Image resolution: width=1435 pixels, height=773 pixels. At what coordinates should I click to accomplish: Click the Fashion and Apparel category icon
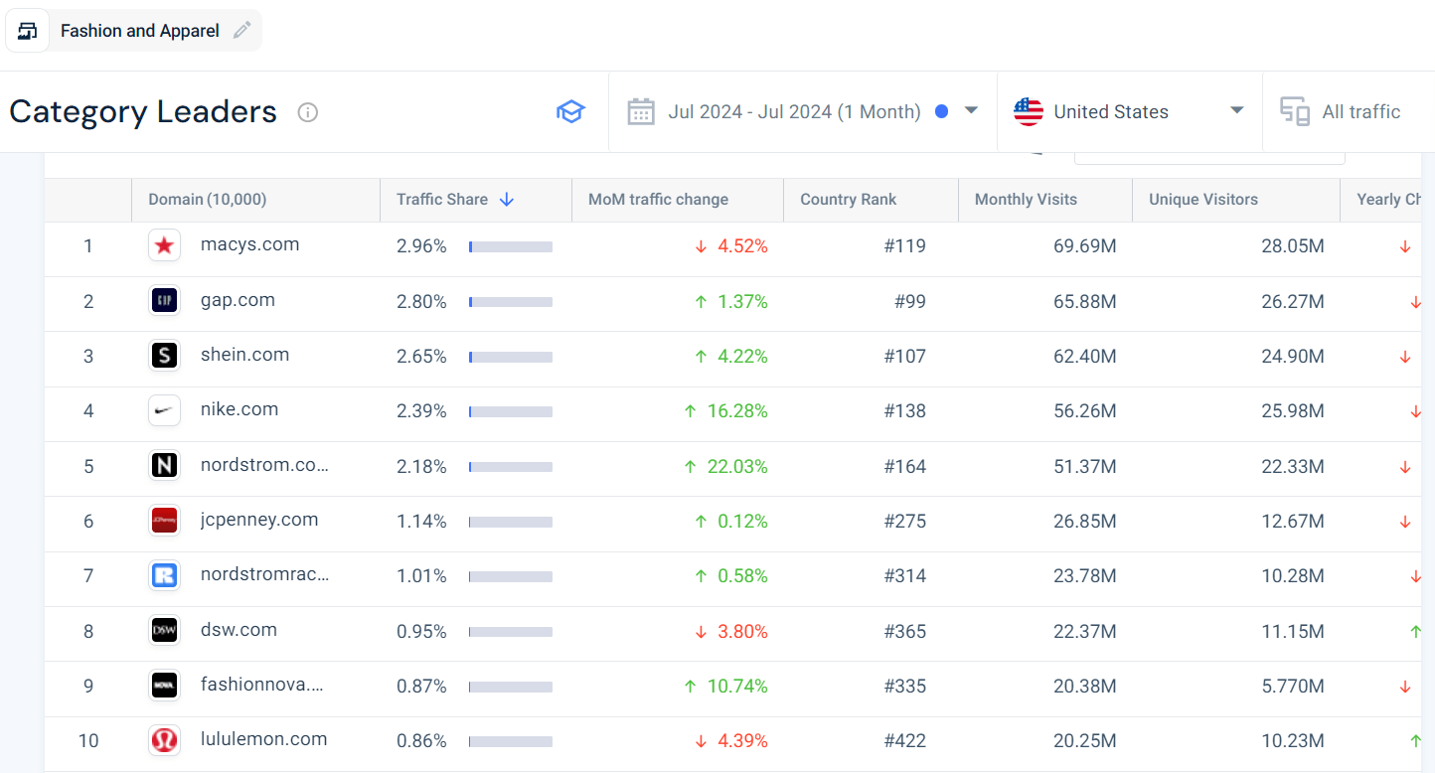(x=28, y=31)
